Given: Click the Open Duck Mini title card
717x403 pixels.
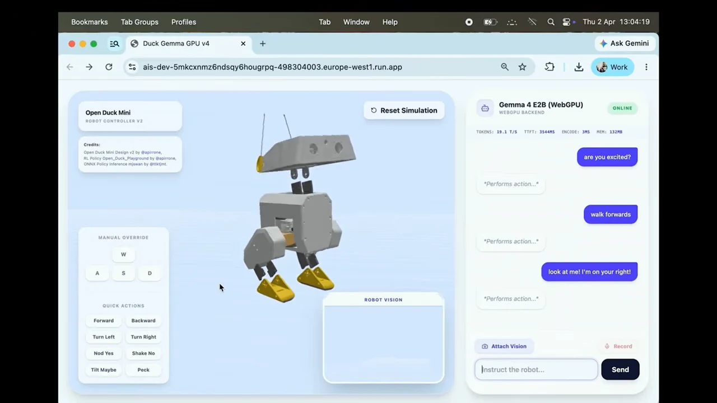Looking at the screenshot, I should pyautogui.click(x=130, y=116).
